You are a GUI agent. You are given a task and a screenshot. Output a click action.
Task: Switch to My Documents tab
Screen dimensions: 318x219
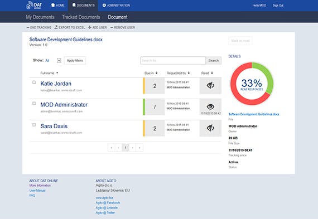40,17
